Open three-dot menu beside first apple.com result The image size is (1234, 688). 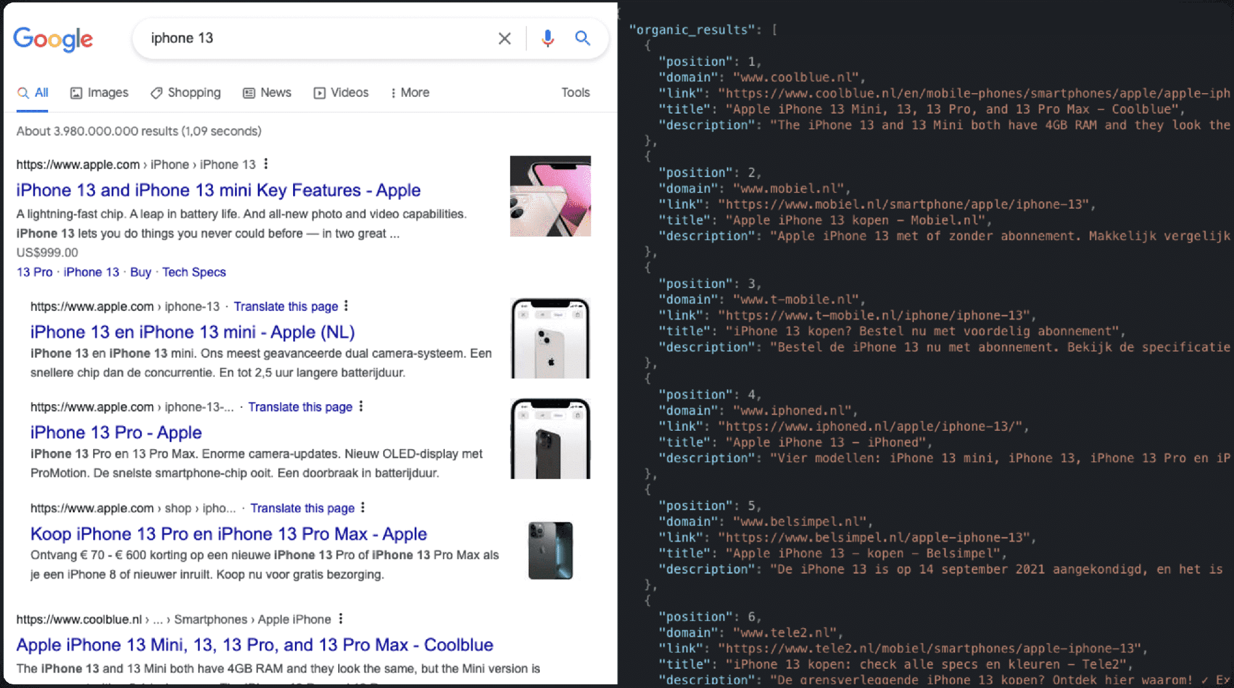266,164
